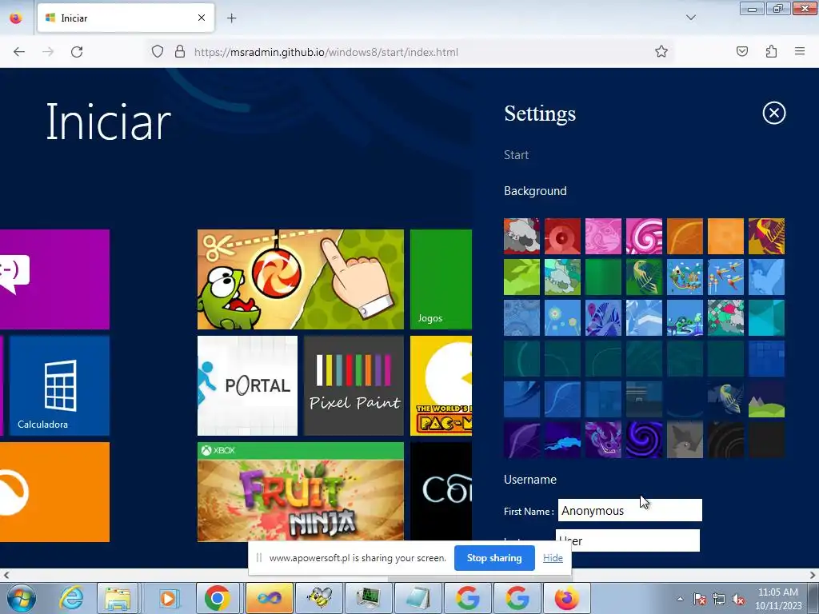819x614 pixels.
Task: Click the First Name input field
Action: click(630, 510)
